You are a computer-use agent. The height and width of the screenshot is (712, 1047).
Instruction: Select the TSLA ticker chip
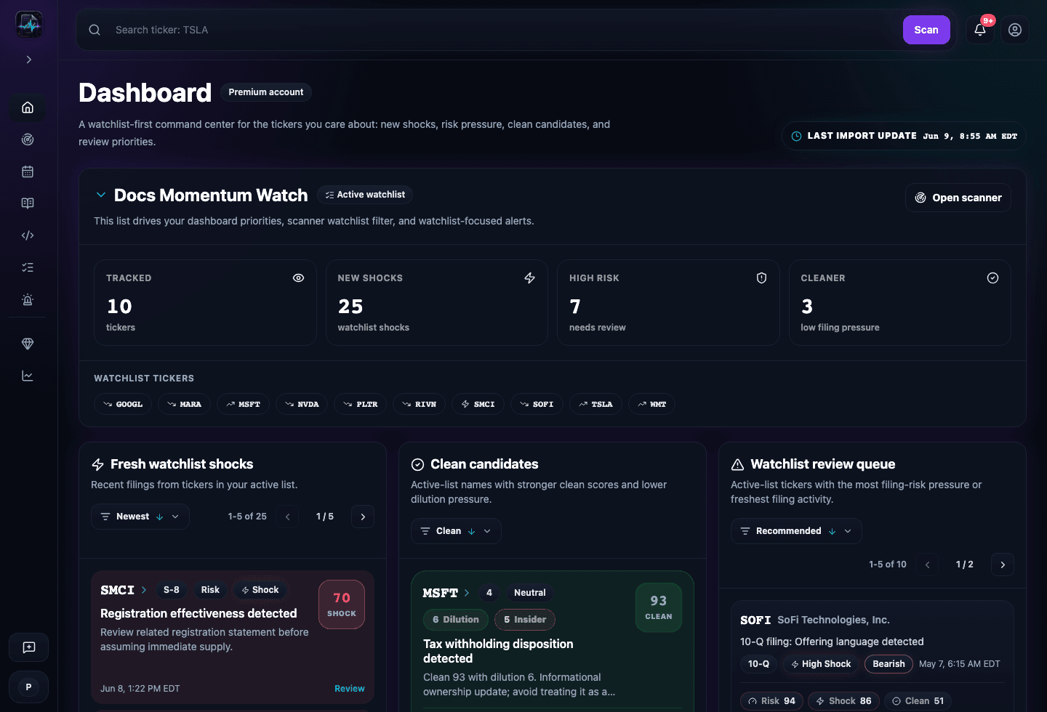pyautogui.click(x=595, y=404)
